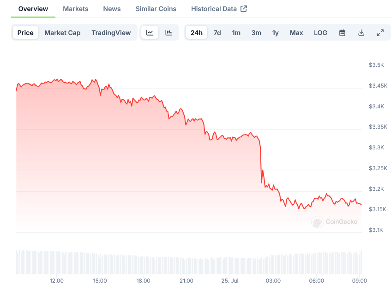Screen dimensions: 391x290
Task: Switch chart to Market Cap
Action: click(x=62, y=33)
